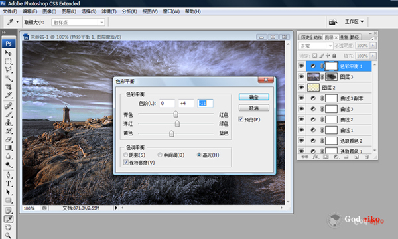Select the Clone Stamp tool
The image size is (398, 239).
pos(8,122)
